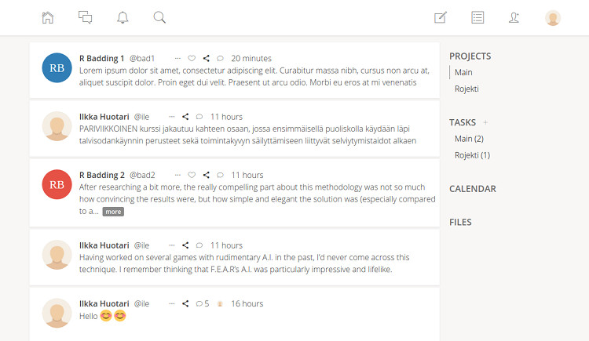Open more options on the Hello post
589x341 pixels.
point(171,303)
